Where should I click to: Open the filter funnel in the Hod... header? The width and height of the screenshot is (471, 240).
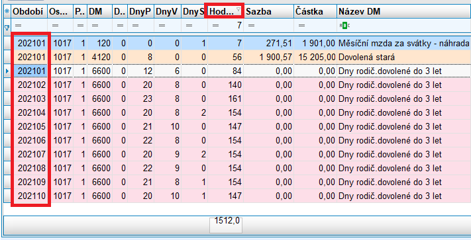pyautogui.click(x=238, y=10)
